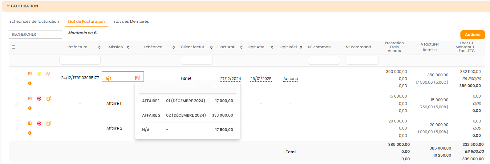Collapse the FACTURATION section

8,6
